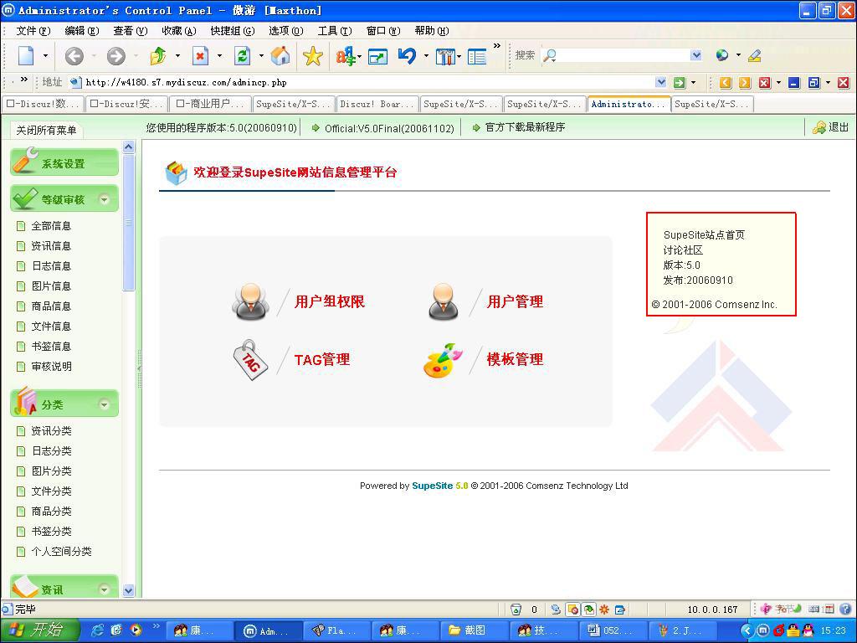
Task: Open the 收藏(A) menu
Action: coord(179,31)
